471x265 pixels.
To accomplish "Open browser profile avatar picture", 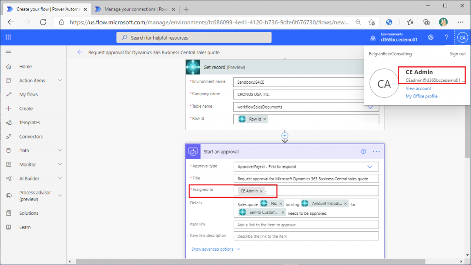I will tap(443, 22).
